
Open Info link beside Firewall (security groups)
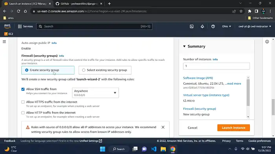(x=61, y=56)
